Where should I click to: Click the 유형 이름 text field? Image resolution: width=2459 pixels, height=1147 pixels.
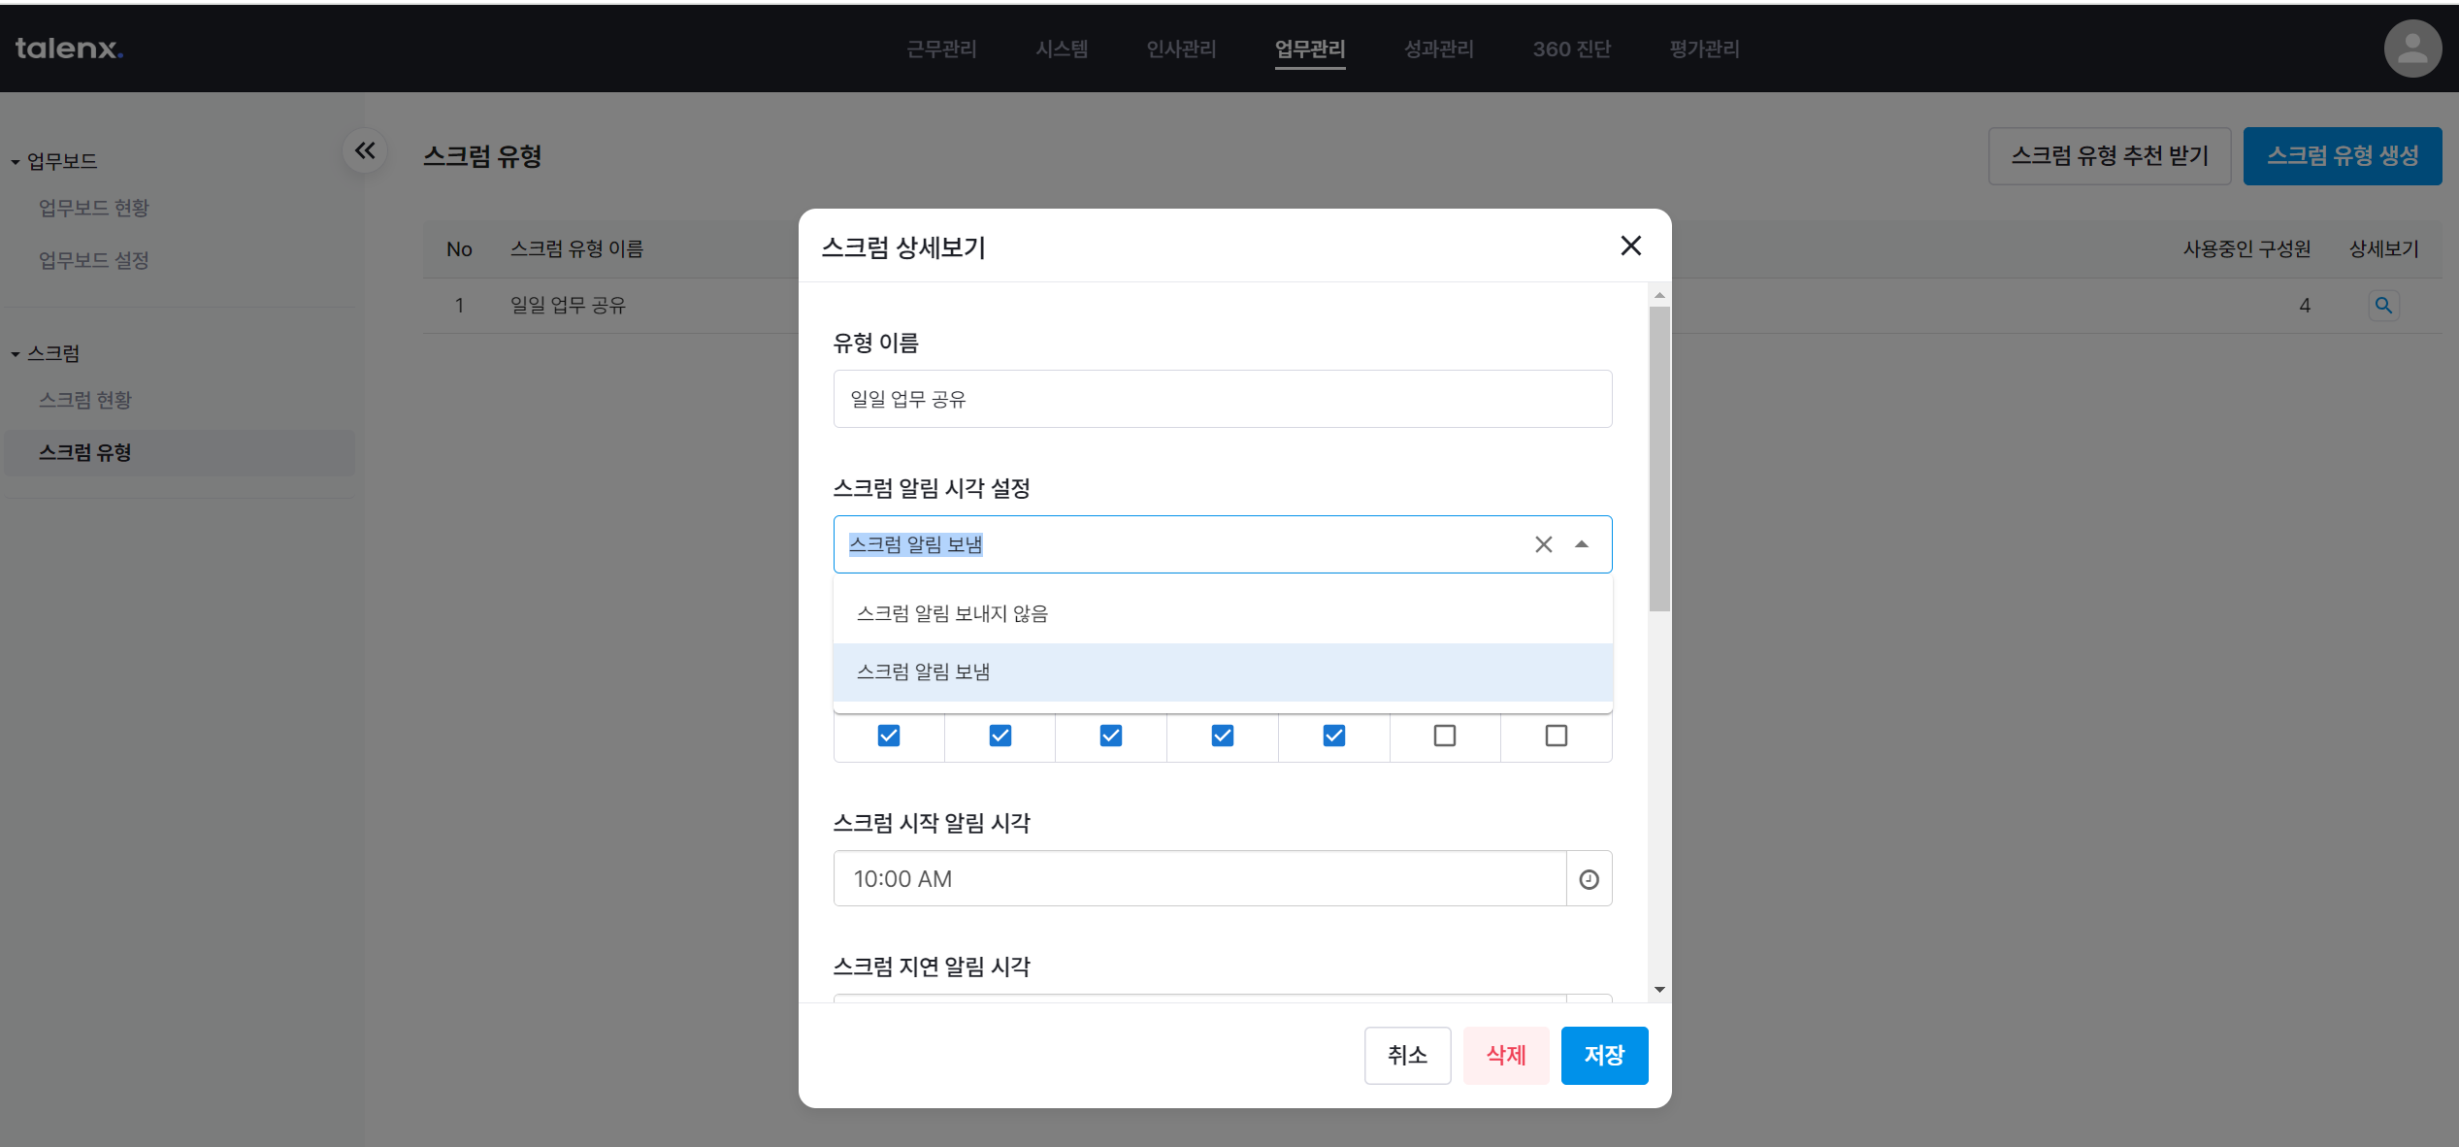point(1222,399)
